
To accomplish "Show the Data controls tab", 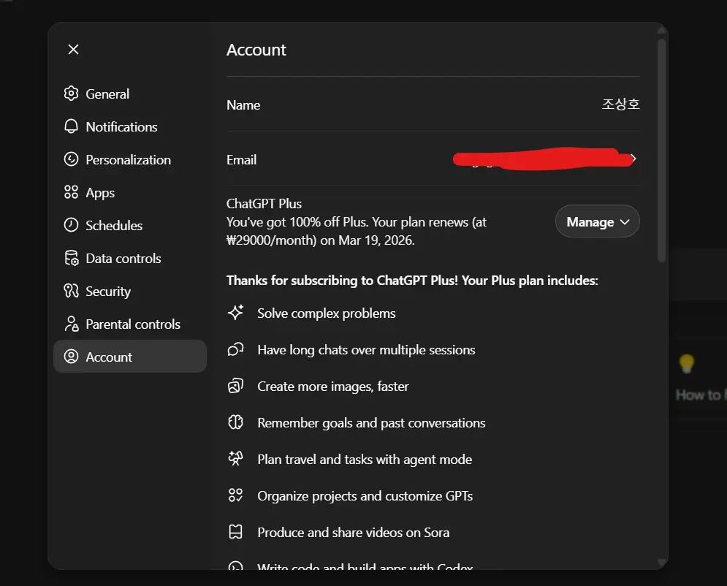I will tap(130, 258).
